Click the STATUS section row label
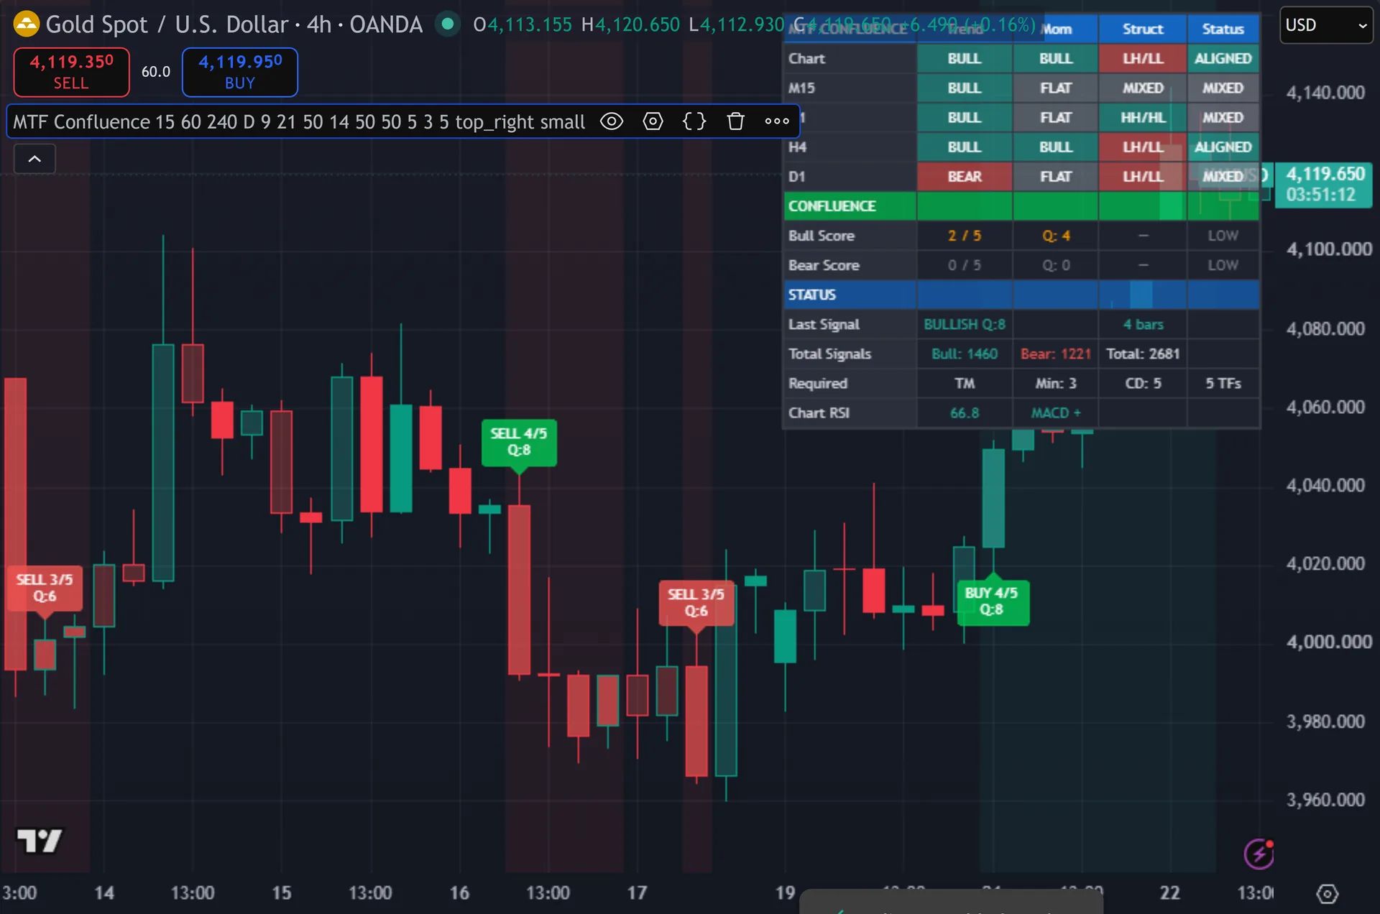The height and width of the screenshot is (914, 1380). [811, 295]
